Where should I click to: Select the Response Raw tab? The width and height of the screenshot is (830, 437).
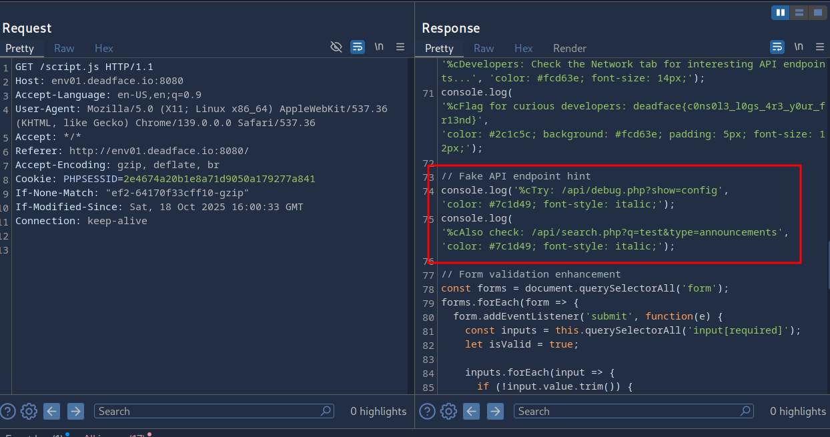pos(484,48)
